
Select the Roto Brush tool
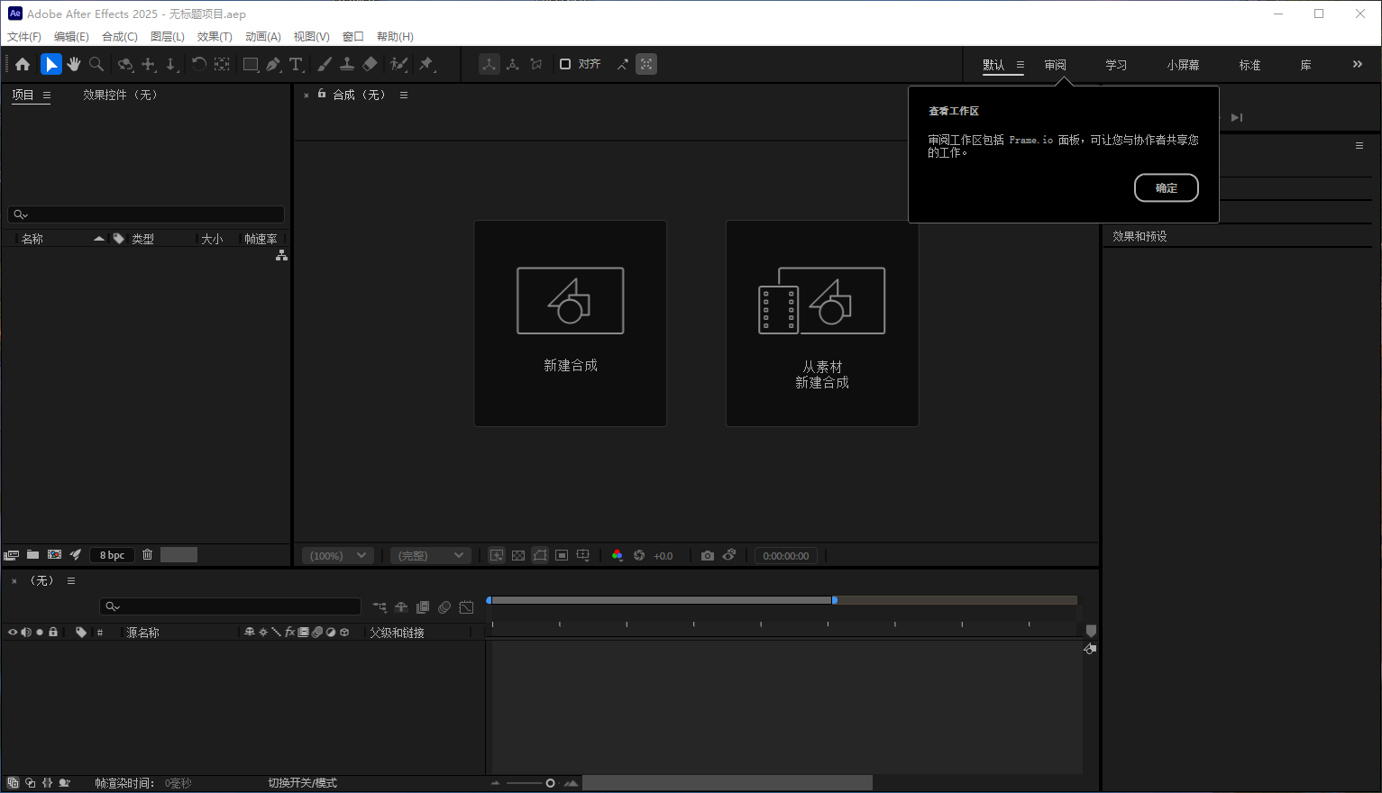click(398, 64)
